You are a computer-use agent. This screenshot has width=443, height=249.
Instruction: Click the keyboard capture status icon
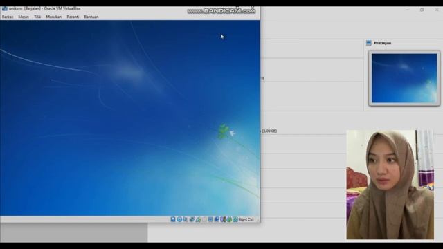pos(235,219)
